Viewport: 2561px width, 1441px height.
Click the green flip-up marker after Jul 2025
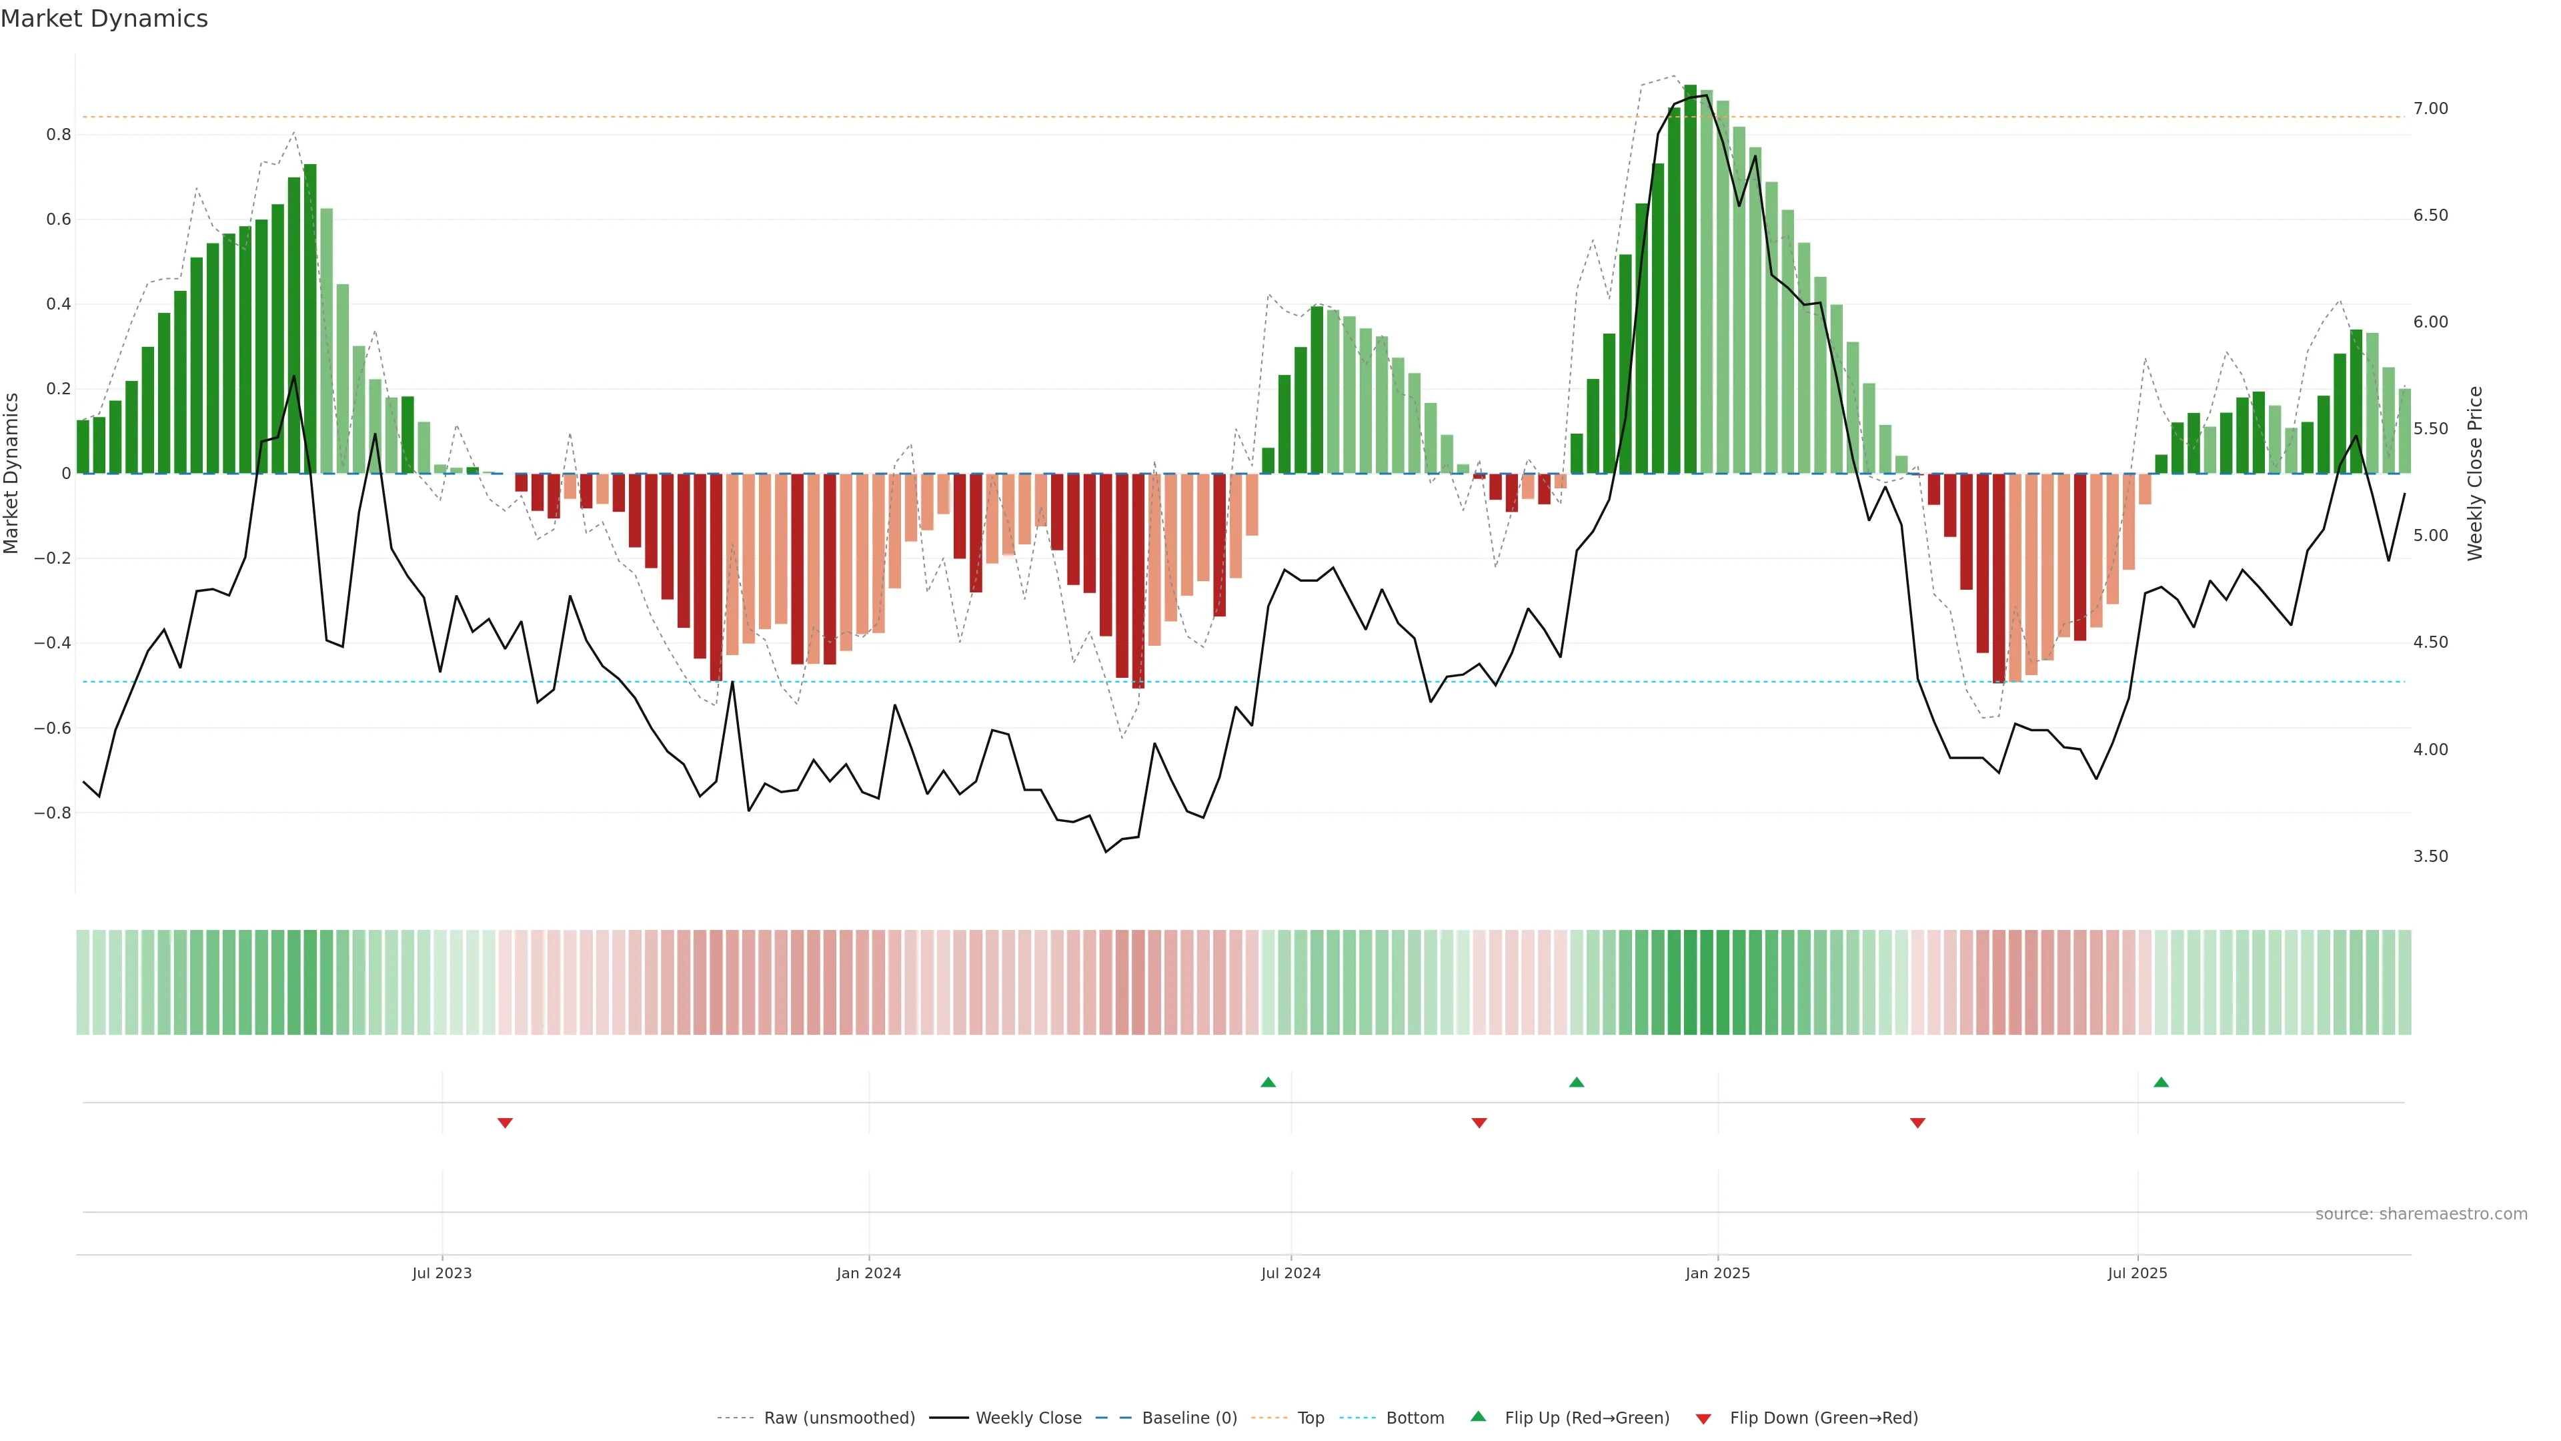(x=2162, y=1082)
